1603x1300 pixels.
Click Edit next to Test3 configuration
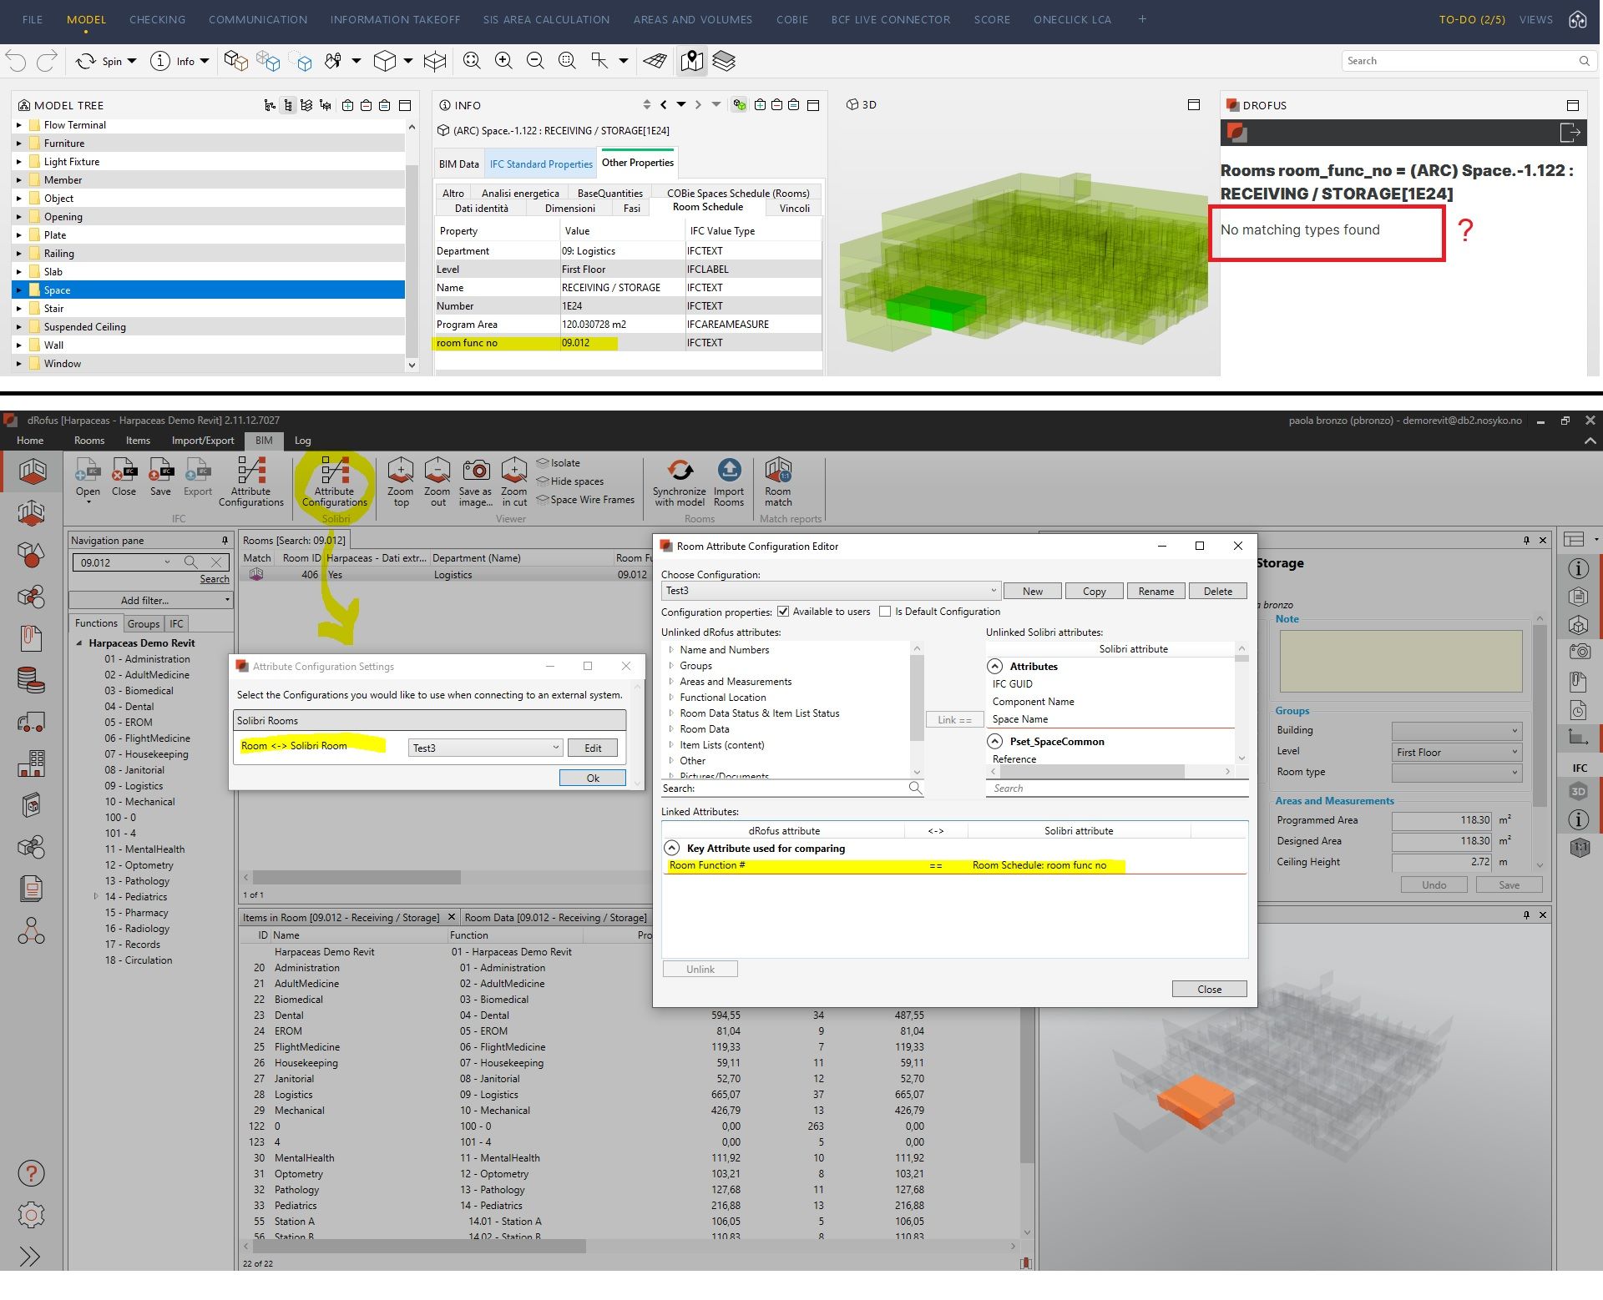tap(593, 748)
